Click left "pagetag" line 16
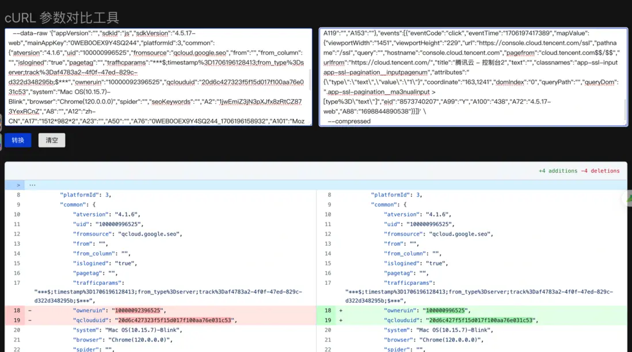The height and width of the screenshot is (352, 632). tap(95, 273)
